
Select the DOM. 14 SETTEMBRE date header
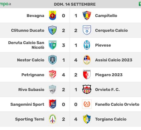[75, 4]
